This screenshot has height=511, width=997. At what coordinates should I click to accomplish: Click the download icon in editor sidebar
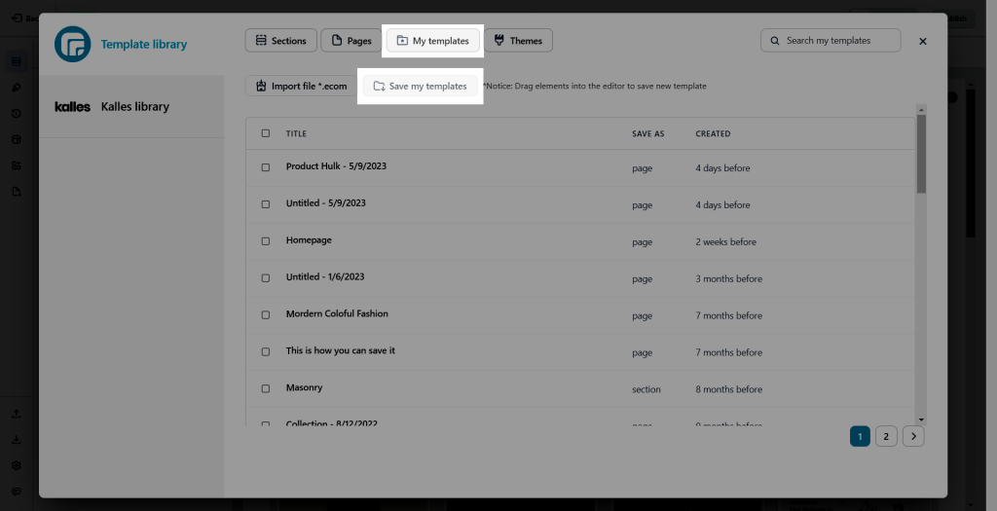click(17, 439)
